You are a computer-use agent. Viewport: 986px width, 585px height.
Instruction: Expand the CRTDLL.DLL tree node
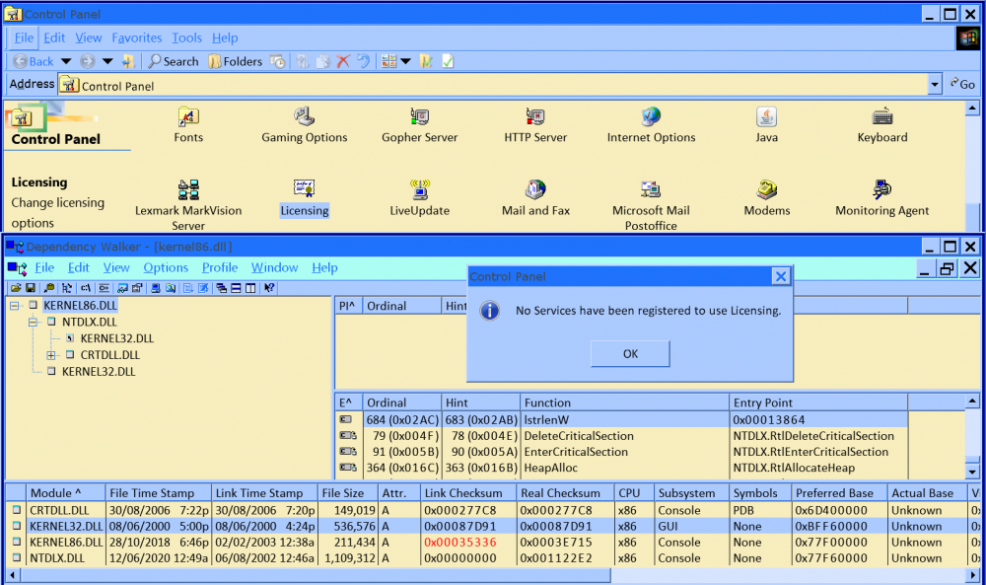[x=52, y=355]
